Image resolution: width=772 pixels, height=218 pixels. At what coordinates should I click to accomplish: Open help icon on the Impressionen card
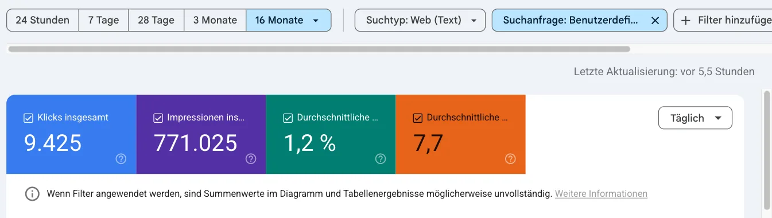[251, 159]
